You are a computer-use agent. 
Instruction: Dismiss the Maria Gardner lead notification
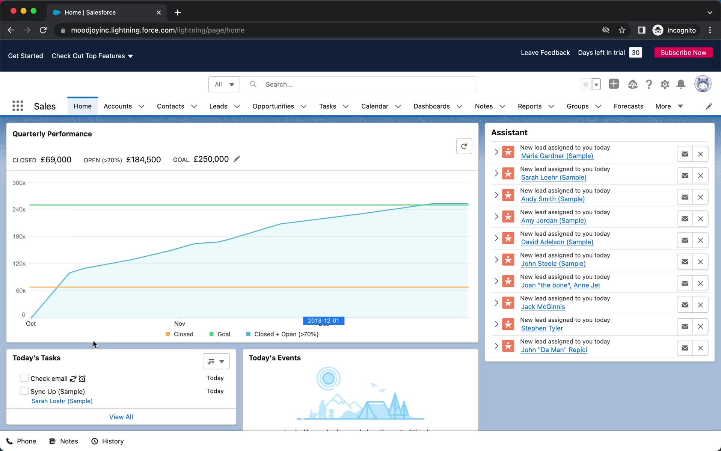[x=700, y=154]
